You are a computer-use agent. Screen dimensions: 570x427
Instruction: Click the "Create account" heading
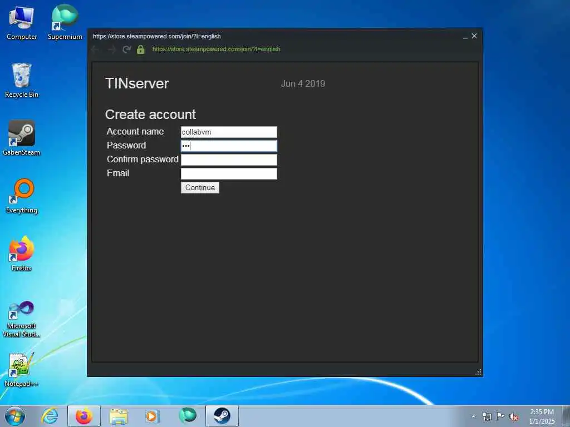[x=150, y=115]
